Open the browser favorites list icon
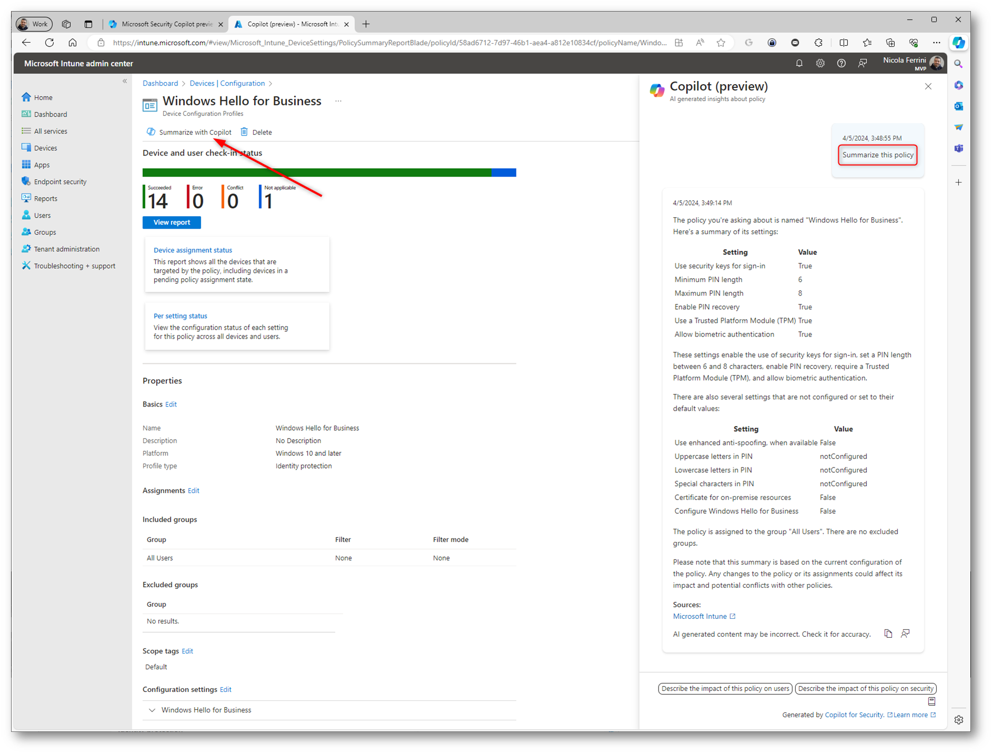Viewport: 993px width, 754px height. (x=867, y=43)
